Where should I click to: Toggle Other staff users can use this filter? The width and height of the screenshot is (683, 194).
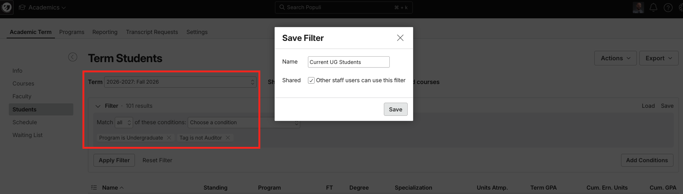pos(311,80)
